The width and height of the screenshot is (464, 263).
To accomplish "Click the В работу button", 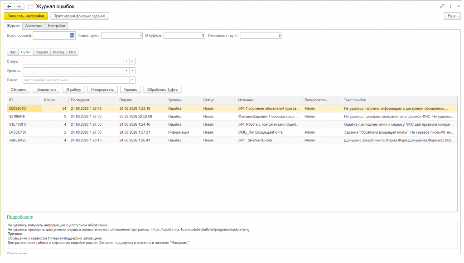I will pyautogui.click(x=74, y=90).
